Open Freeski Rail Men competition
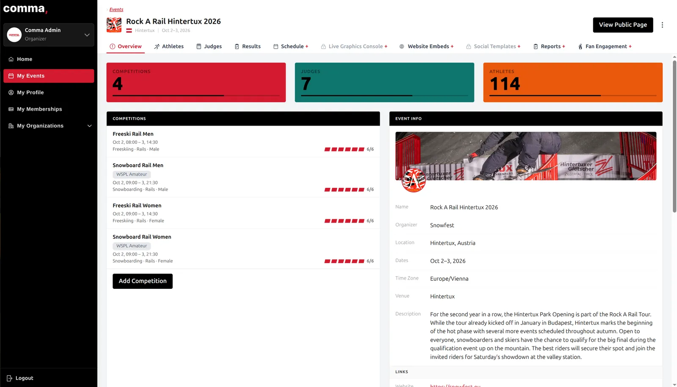 coord(243,141)
